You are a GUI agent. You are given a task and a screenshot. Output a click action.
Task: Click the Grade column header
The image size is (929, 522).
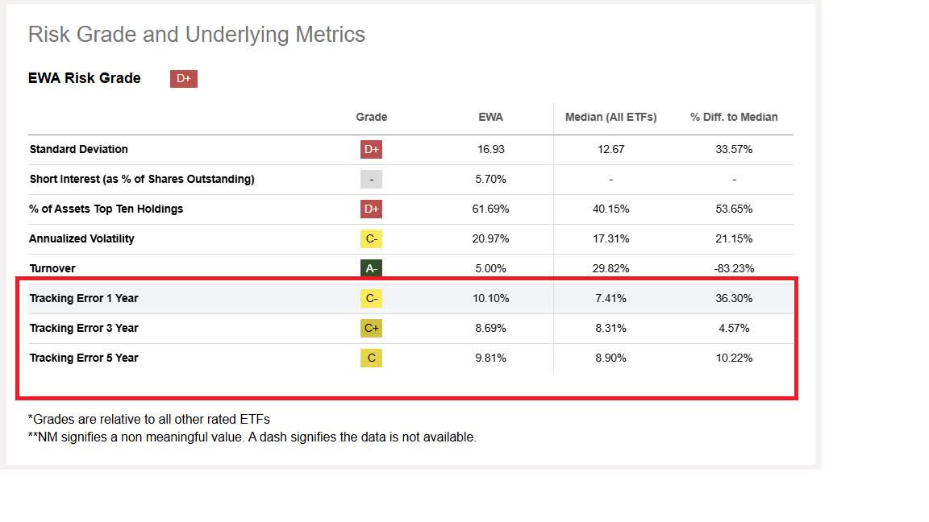[371, 117]
